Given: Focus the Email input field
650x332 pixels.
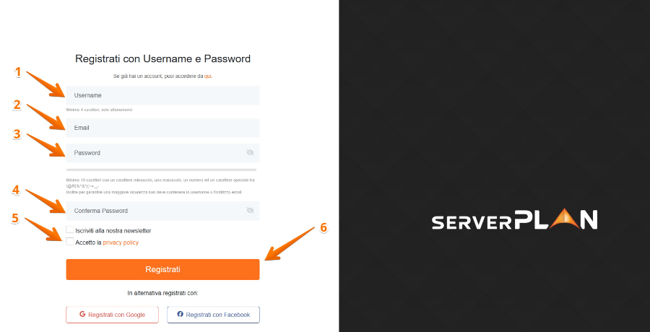Looking at the screenshot, I should coord(162,128).
